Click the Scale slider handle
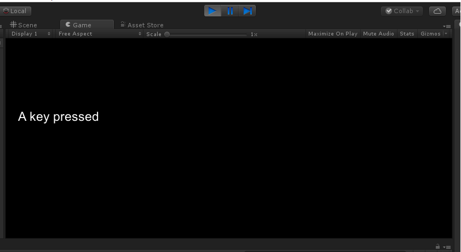The image size is (461, 252). pos(167,34)
